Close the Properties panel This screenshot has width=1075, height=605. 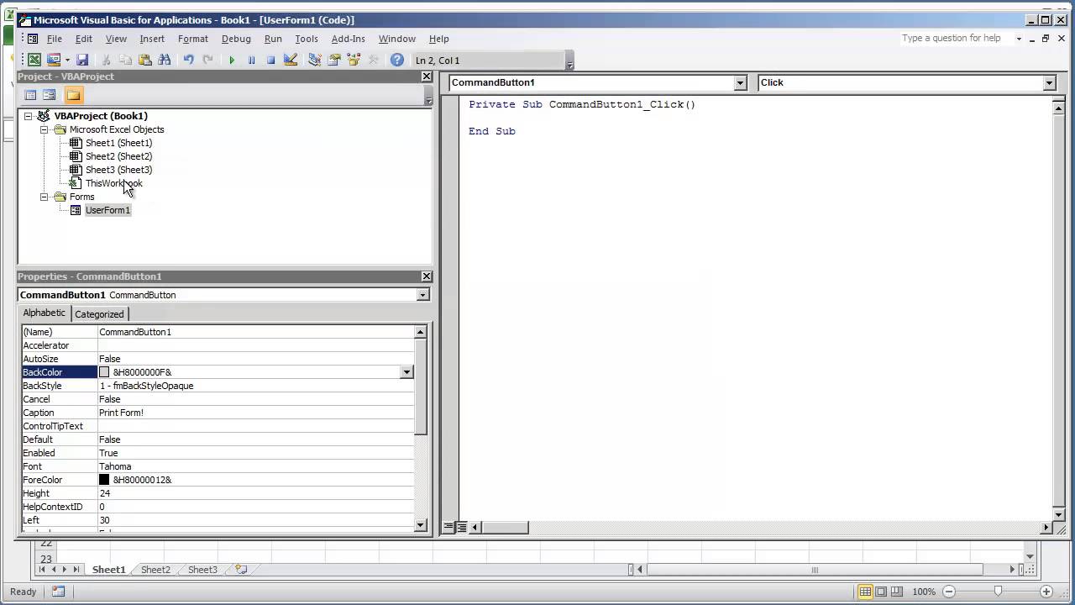tap(426, 276)
